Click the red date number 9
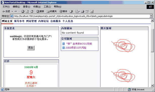 [x=31, y=72]
